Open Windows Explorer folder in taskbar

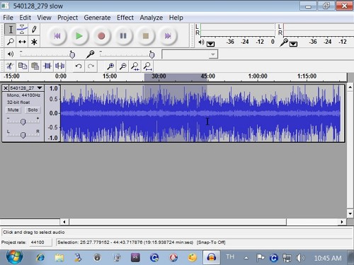(59, 258)
